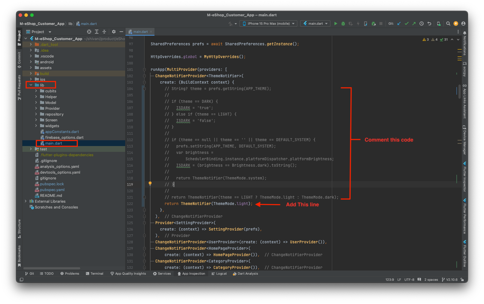
Task: Toggle the Structure tool window
Action: (x=19, y=229)
